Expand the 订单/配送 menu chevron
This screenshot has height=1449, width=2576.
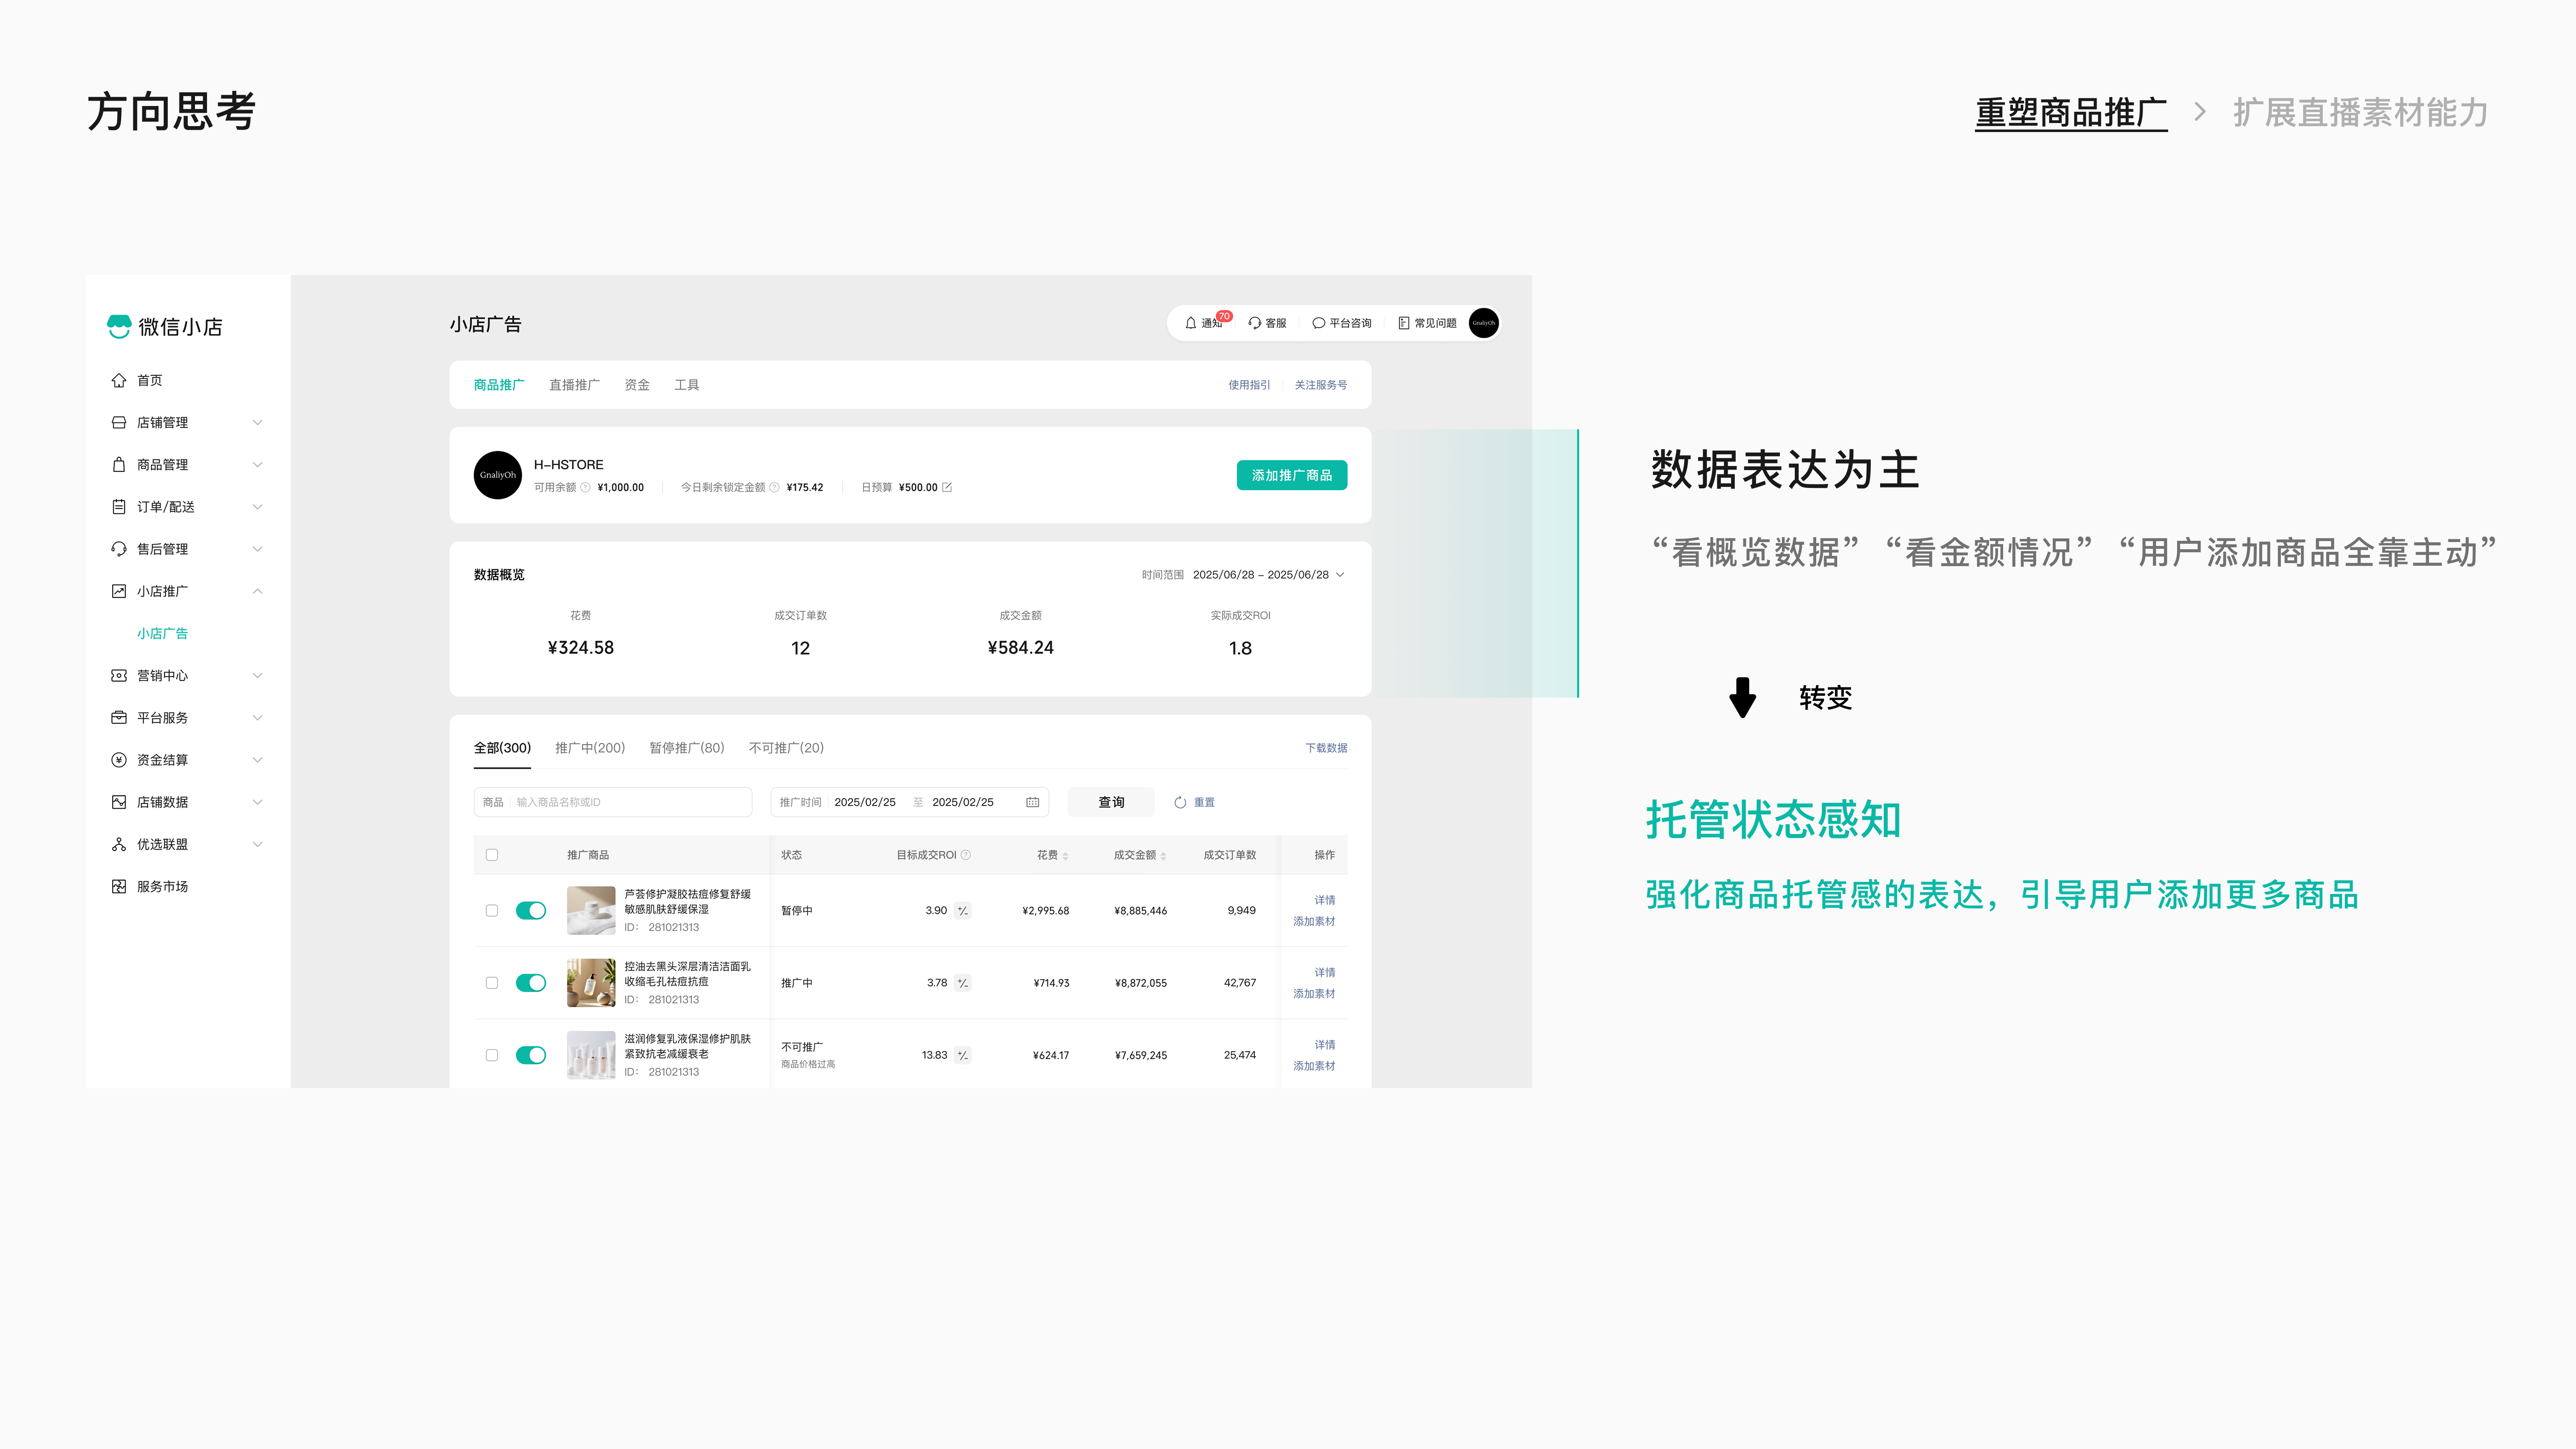click(x=257, y=507)
